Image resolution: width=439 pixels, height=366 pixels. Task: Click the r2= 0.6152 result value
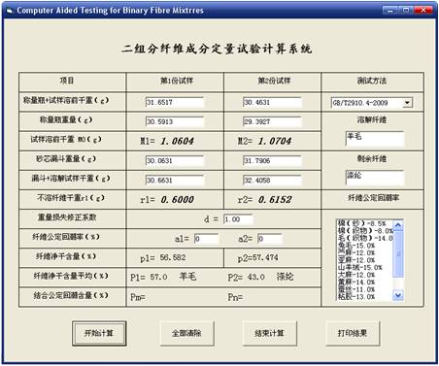[265, 200]
